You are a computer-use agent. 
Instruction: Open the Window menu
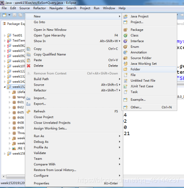click(x=109, y=8)
